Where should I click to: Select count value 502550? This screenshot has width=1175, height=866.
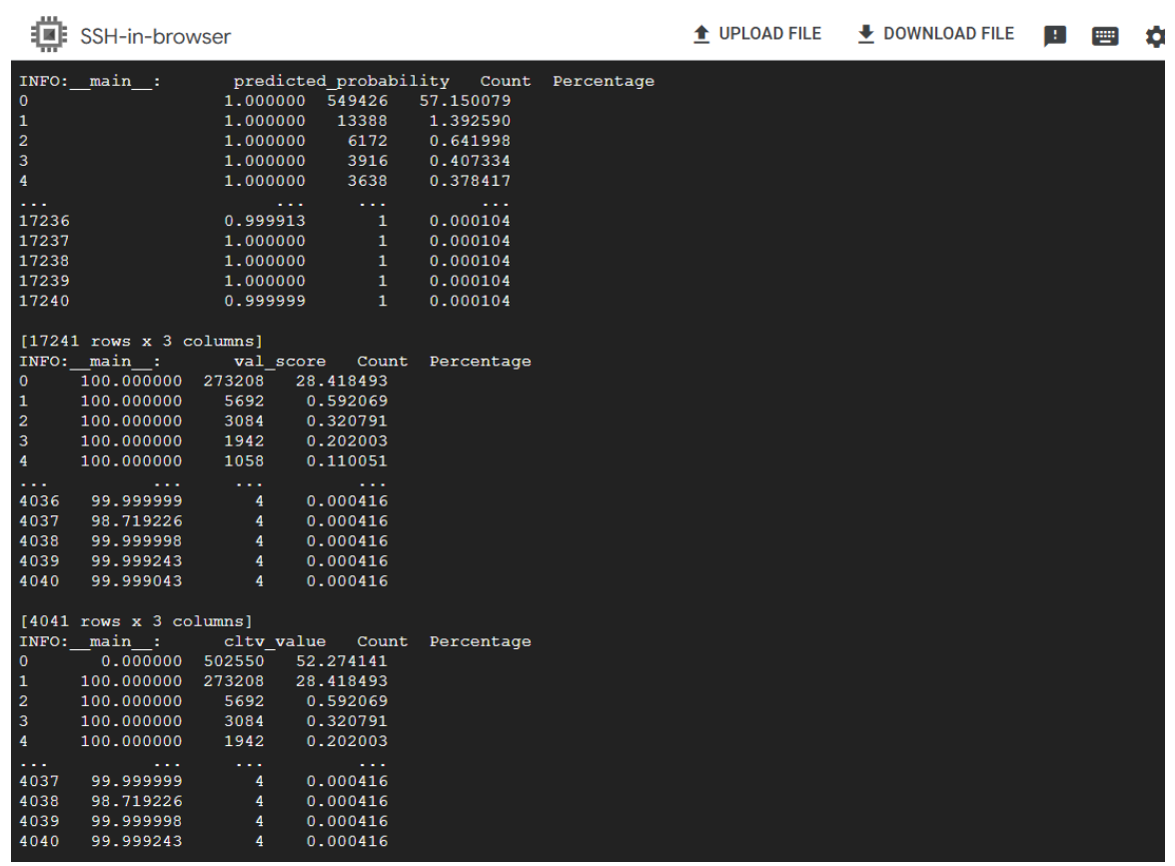234,661
